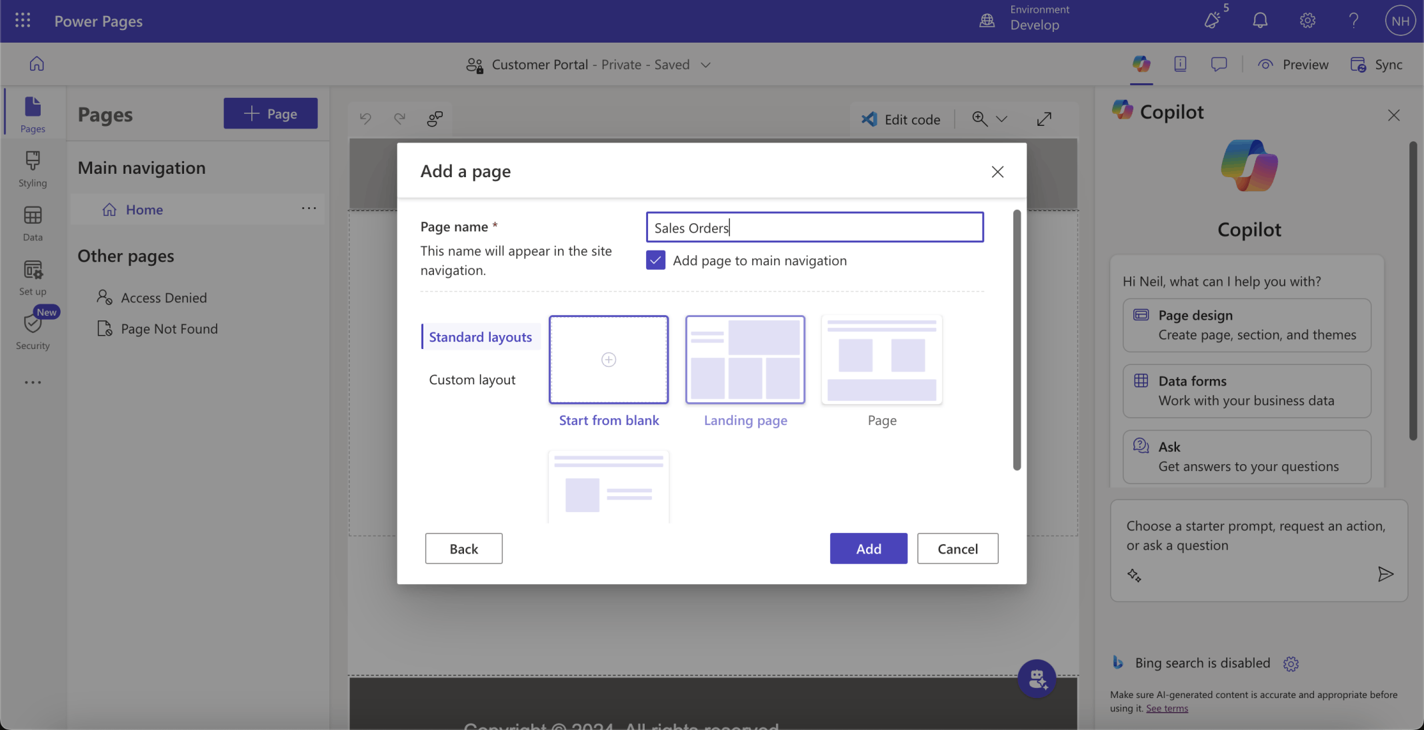Viewport: 1424px width, 730px height.
Task: Expand the zoom level dropdown
Action: [1001, 119]
